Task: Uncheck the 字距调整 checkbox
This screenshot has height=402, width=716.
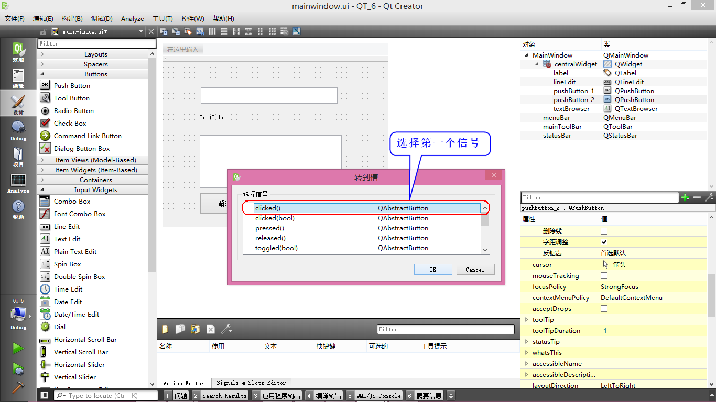Action: point(604,242)
